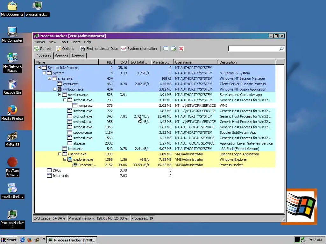The image size is (326, 244).
Task: Select the csrss.exe process row
Action: click(155, 84)
